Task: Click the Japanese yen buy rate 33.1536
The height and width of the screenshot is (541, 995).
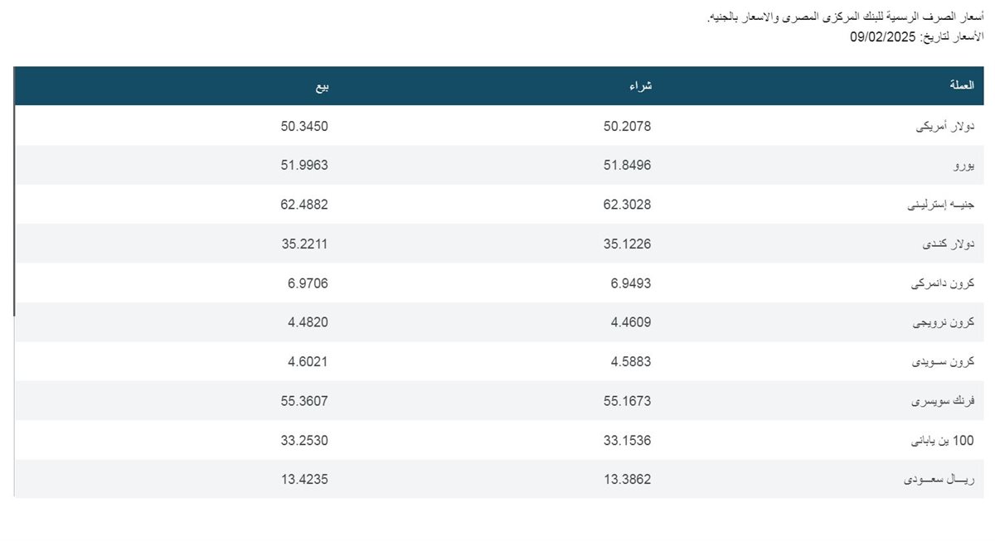Action: pyautogui.click(x=627, y=441)
